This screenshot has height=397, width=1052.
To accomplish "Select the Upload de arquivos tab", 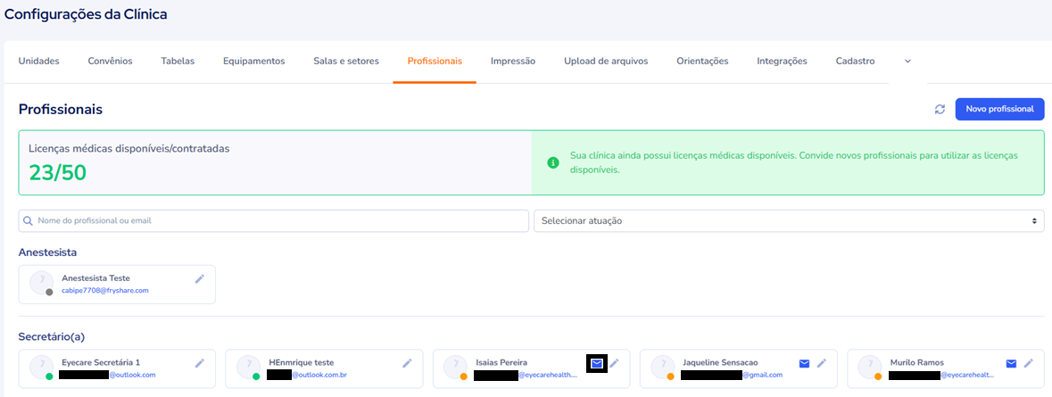I will [606, 62].
